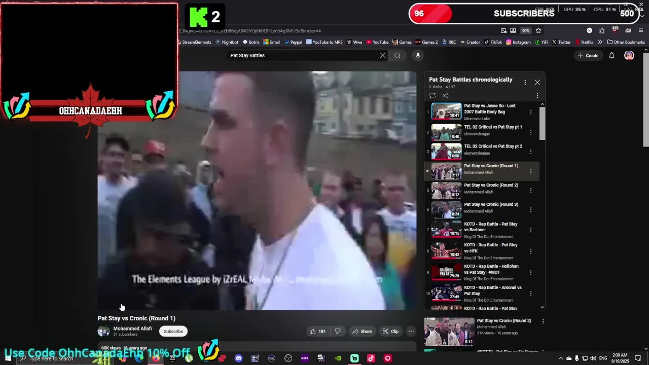Open more actions menu under the video
This screenshot has height=365, width=649.
[411, 332]
